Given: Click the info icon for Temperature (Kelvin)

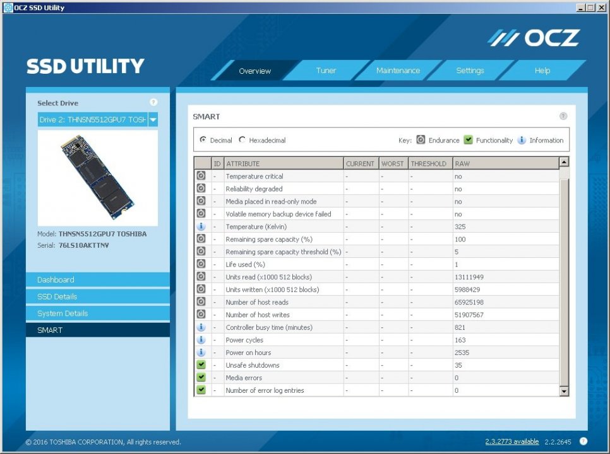Looking at the screenshot, I should click(201, 226).
